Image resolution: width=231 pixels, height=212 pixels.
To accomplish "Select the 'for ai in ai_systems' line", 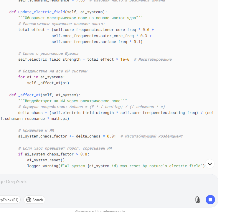I will click(41, 77).
